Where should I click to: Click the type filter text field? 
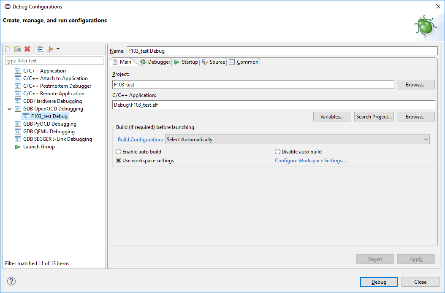[54, 61]
